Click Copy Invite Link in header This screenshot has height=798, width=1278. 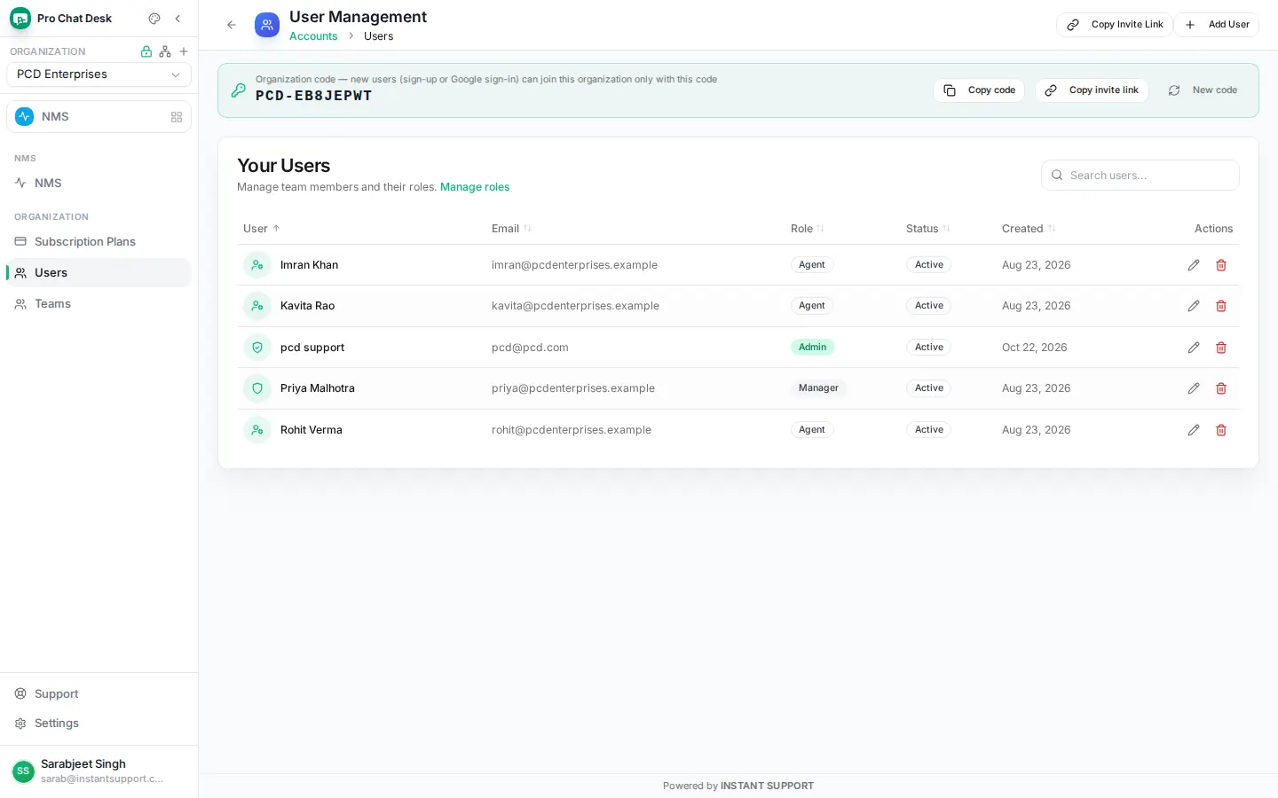[1115, 25]
